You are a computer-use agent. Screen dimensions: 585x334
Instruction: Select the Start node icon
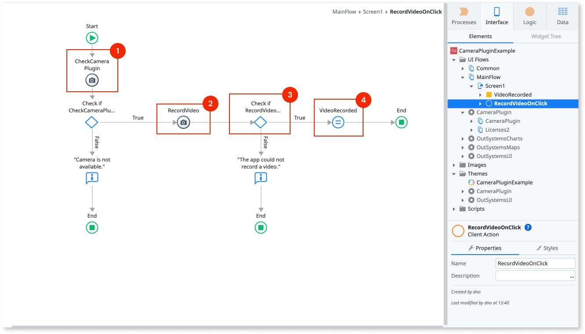92,38
